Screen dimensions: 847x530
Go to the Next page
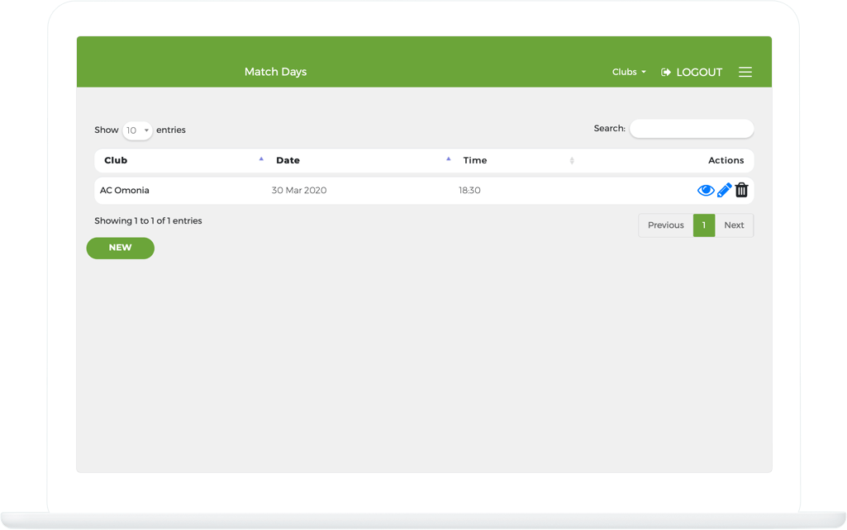coord(734,225)
